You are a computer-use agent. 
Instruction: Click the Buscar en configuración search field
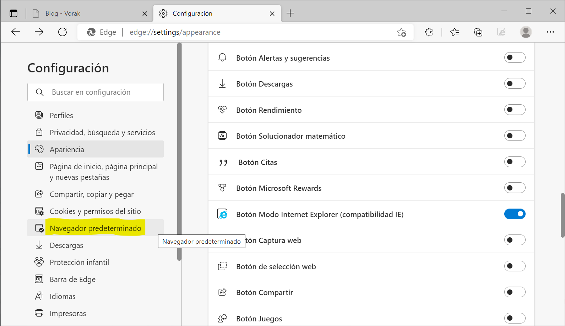click(x=96, y=92)
